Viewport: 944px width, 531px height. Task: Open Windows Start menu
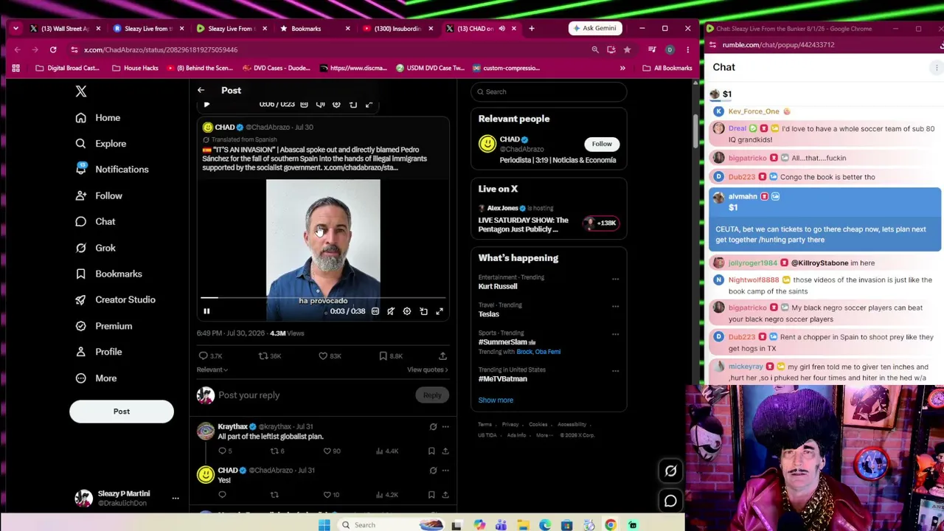tap(324, 525)
